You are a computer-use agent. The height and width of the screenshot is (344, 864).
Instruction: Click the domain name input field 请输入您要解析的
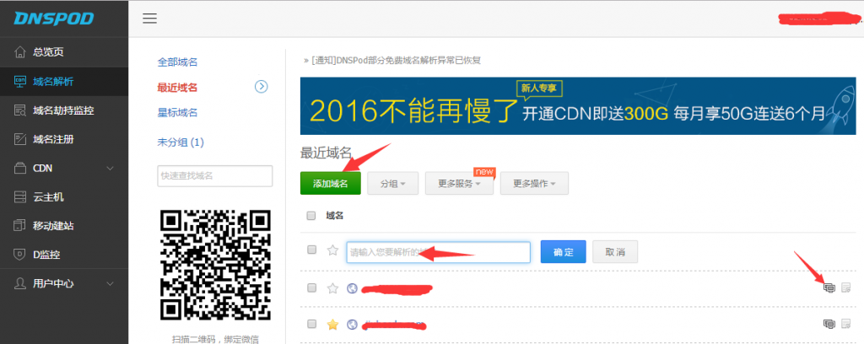click(x=439, y=252)
